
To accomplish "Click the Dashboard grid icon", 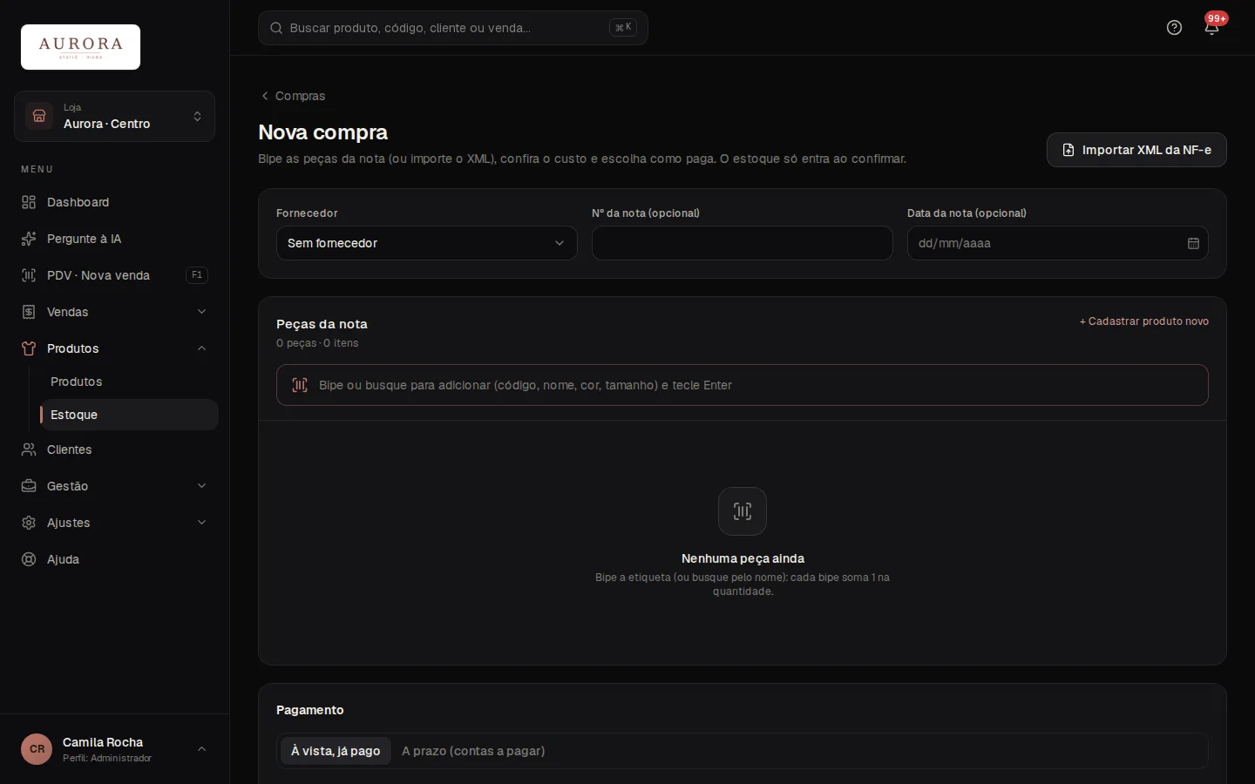I will pos(29,202).
